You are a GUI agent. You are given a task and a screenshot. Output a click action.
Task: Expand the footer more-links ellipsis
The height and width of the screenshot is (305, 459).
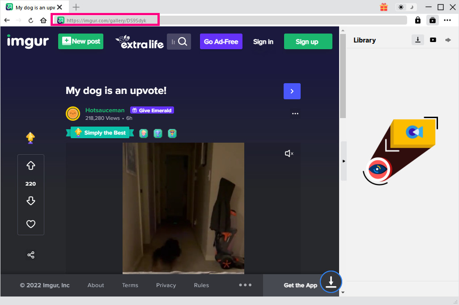245,285
